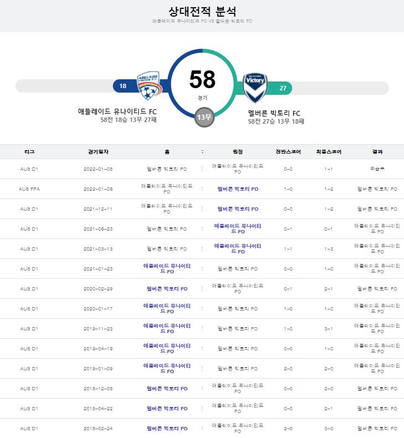
Task: Click the 3-1 final score cell
Action: [328, 329]
